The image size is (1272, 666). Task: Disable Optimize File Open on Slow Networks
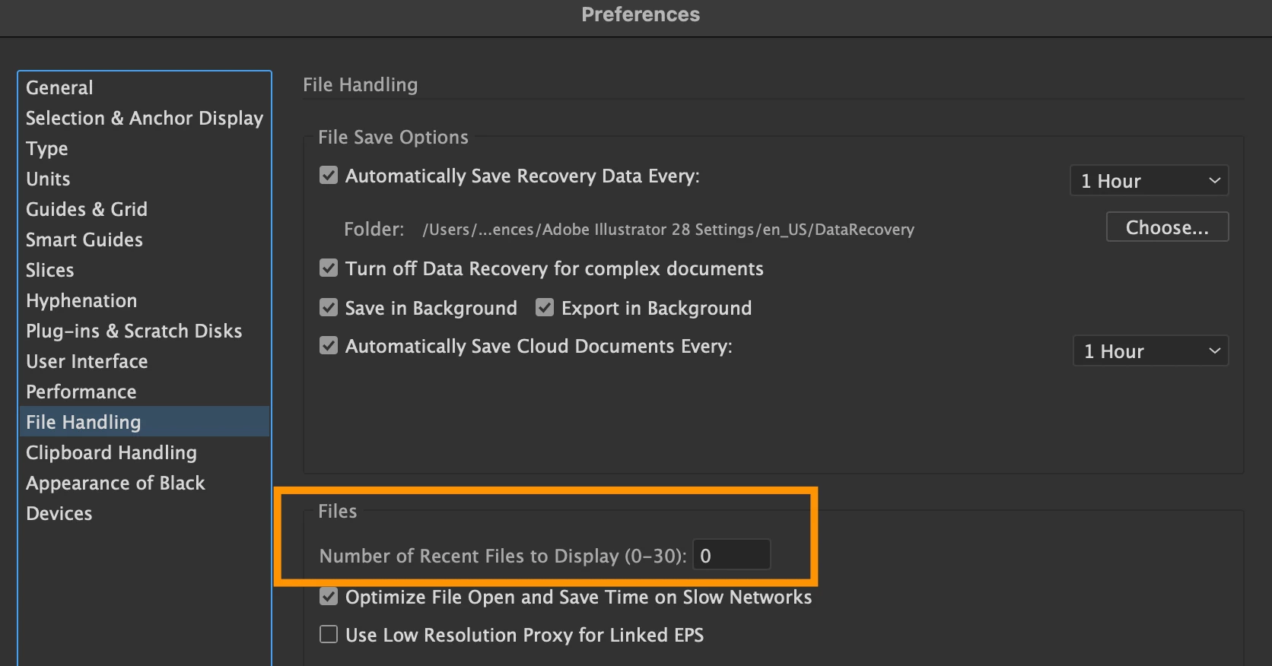point(329,597)
